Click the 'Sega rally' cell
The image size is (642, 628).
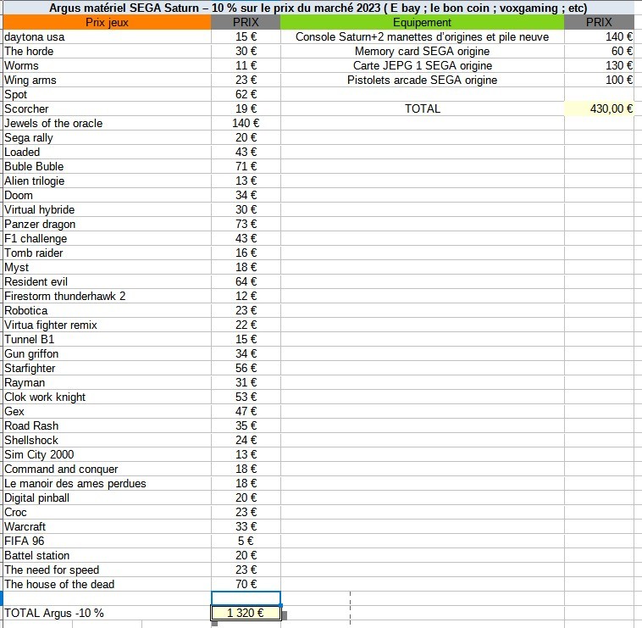[107, 137]
